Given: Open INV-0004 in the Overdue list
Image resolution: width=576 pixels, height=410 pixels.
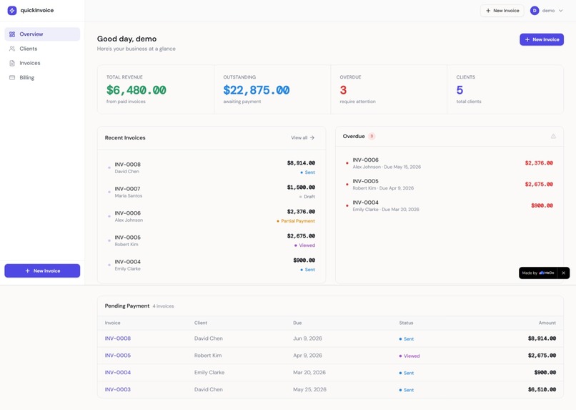Looking at the screenshot, I should 450,205.
